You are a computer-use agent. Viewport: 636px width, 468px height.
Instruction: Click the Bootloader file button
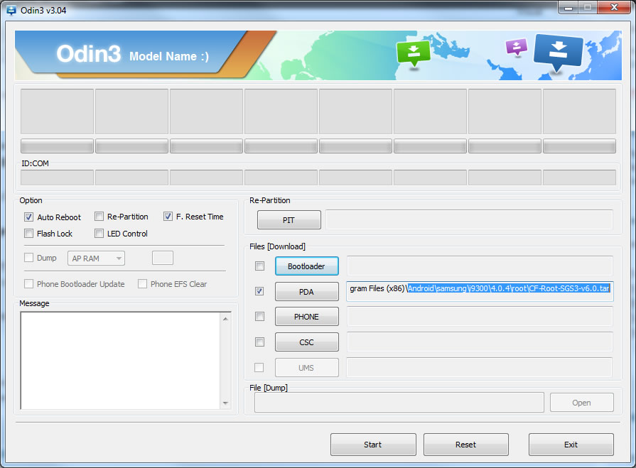[x=307, y=266]
